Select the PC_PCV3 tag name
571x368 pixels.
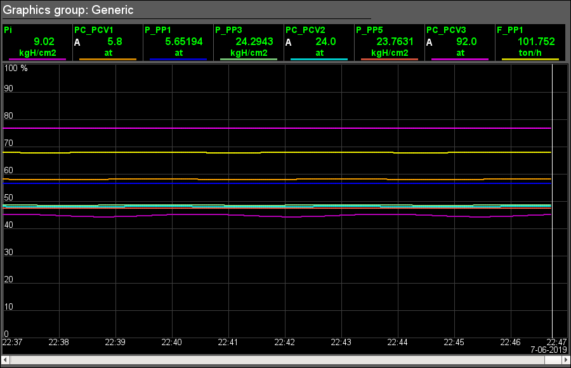click(x=446, y=30)
